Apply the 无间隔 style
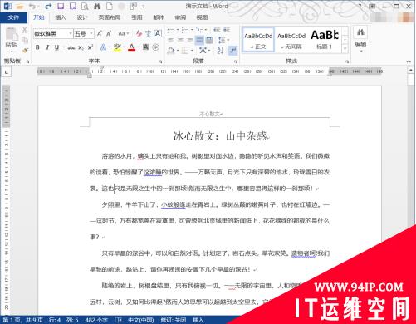The height and width of the screenshot is (324, 416). [291, 39]
